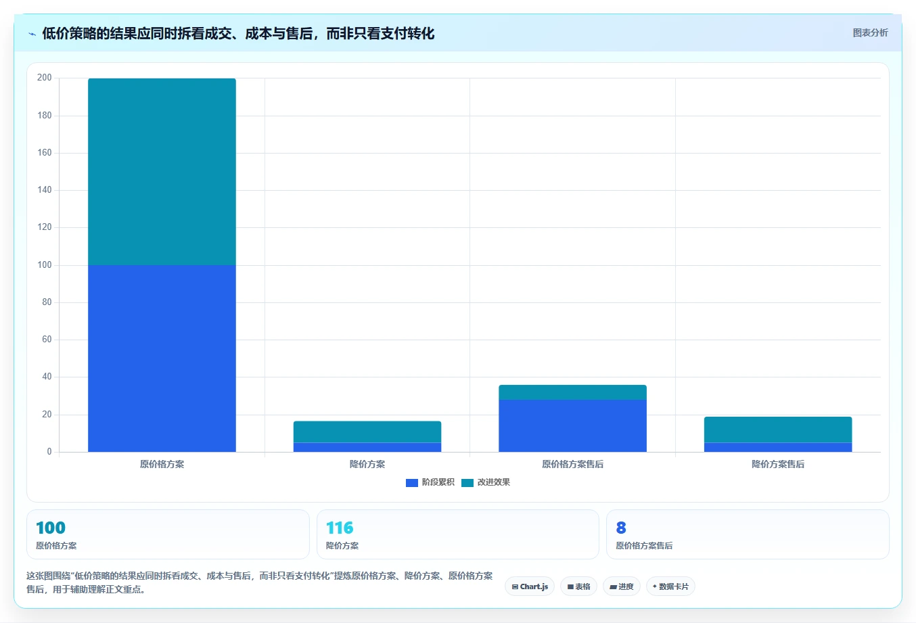
Task: Click the 降价方案售后 x-axis label
Action: pos(778,464)
